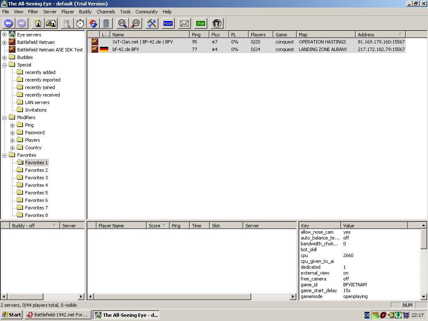The image size is (428, 321).
Task: Collapse the Favorites folder node
Action: (4, 155)
